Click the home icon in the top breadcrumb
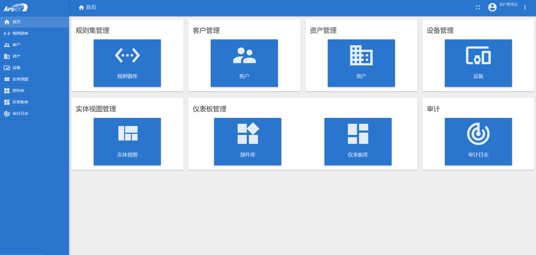This screenshot has height=255, width=536. [81, 7]
